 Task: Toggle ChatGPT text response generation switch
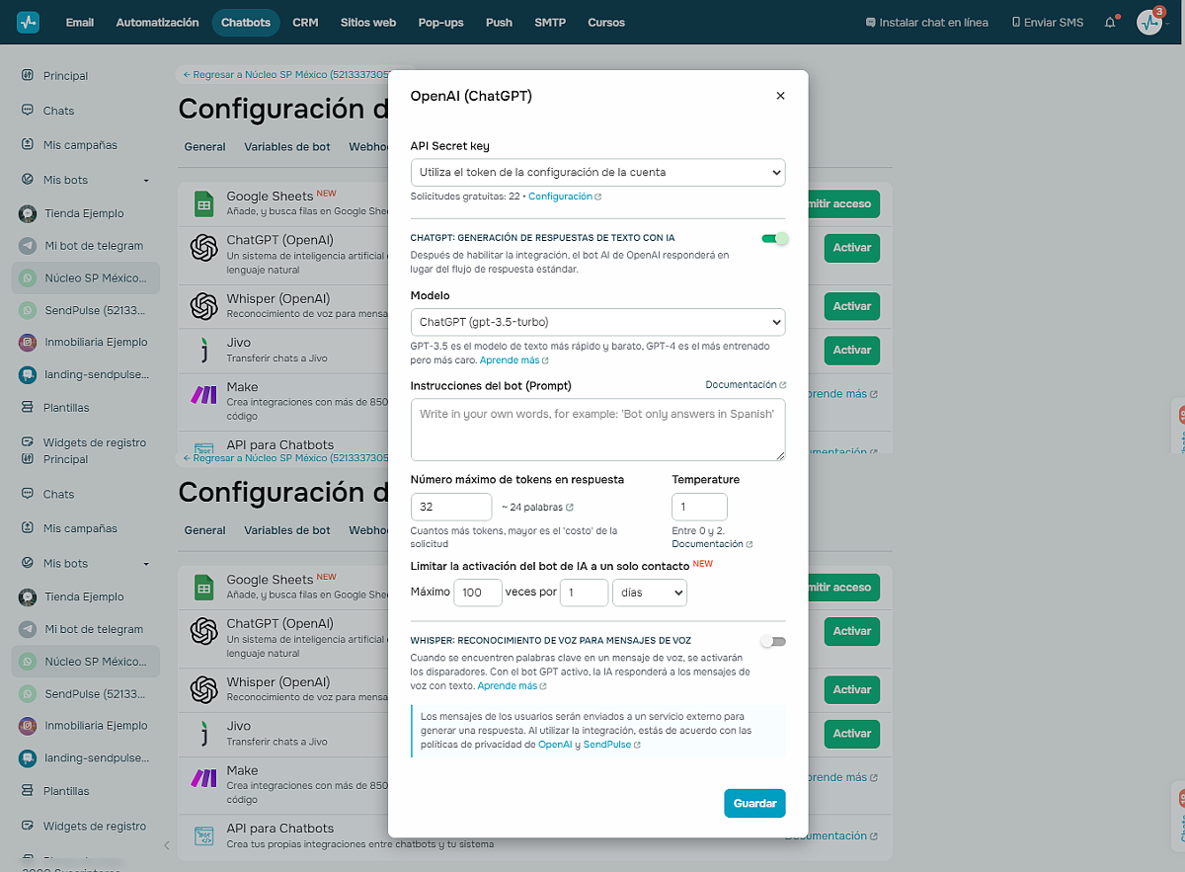point(774,238)
